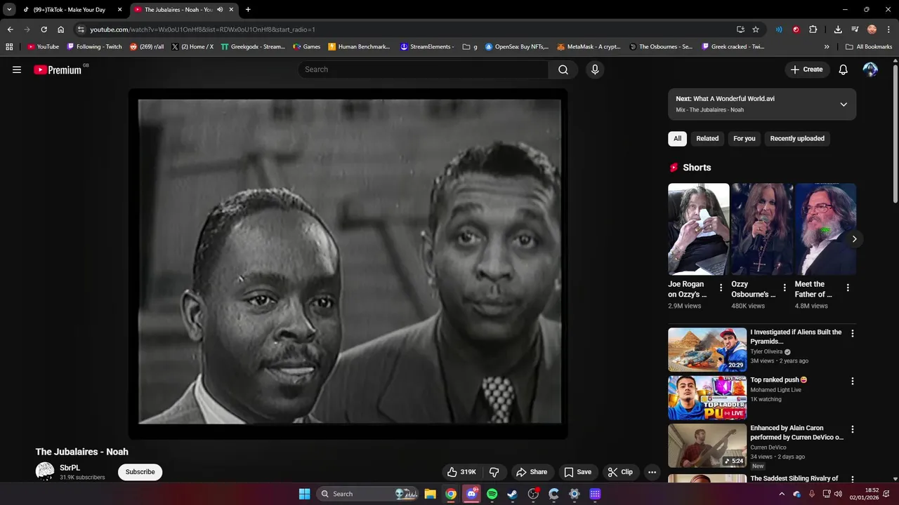Select the All filter chip
Image resolution: width=899 pixels, height=505 pixels.
(x=677, y=139)
